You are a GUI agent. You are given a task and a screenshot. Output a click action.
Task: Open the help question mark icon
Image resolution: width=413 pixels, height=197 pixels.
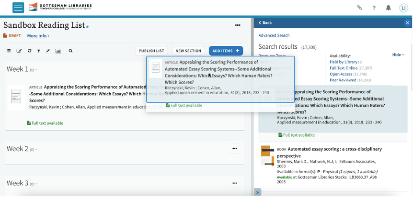[374, 8]
